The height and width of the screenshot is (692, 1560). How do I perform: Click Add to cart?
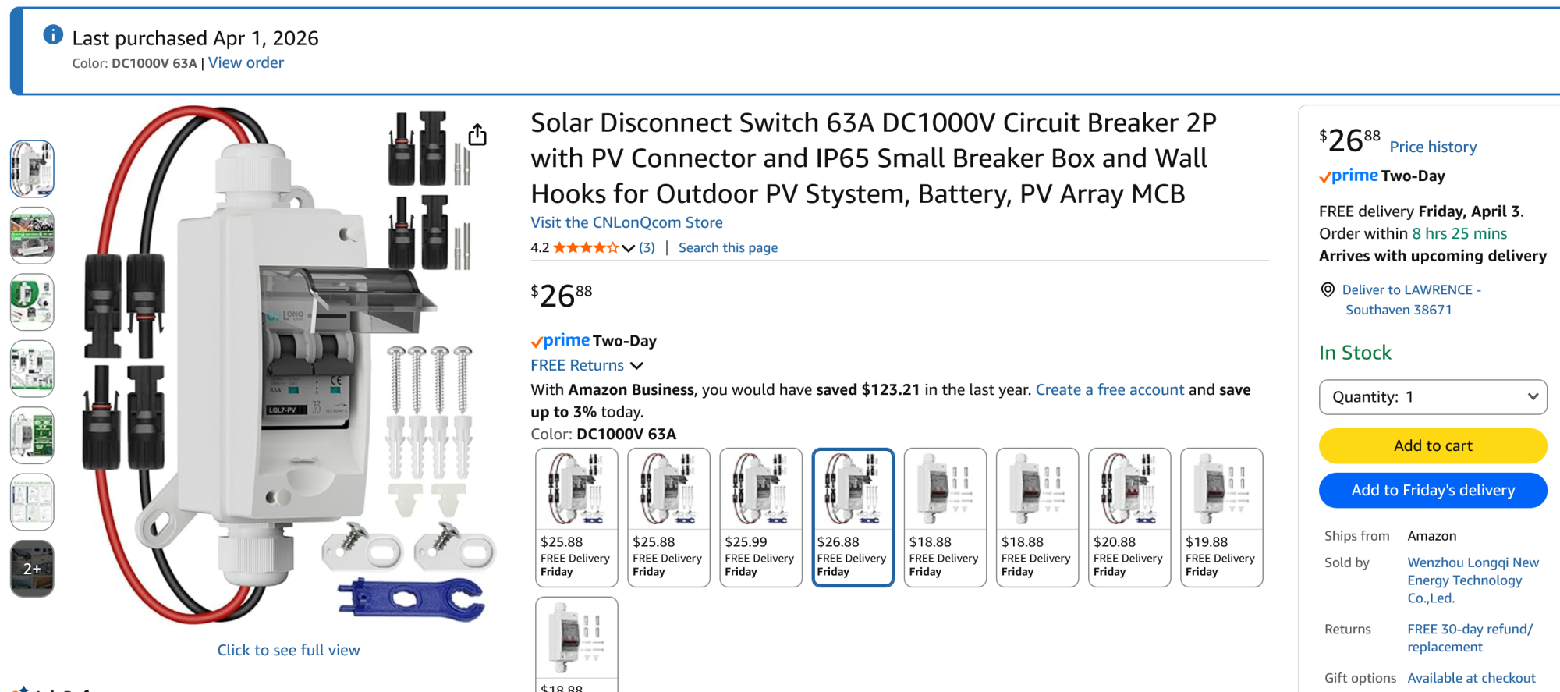pyautogui.click(x=1432, y=445)
